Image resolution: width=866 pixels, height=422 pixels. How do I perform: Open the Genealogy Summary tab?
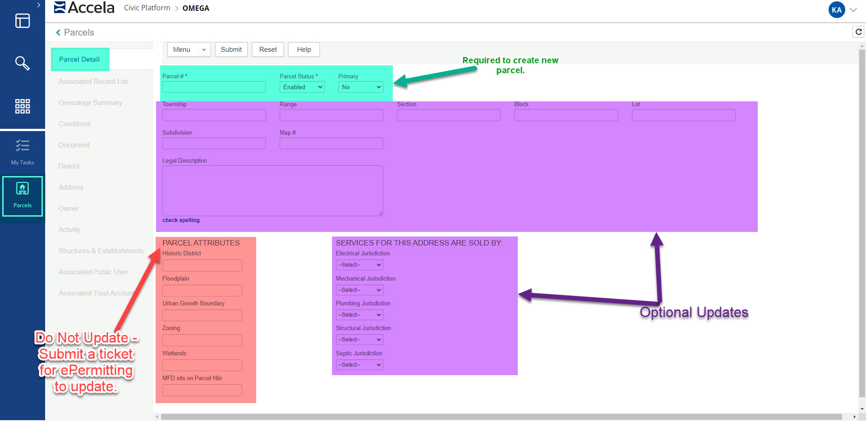(x=90, y=103)
